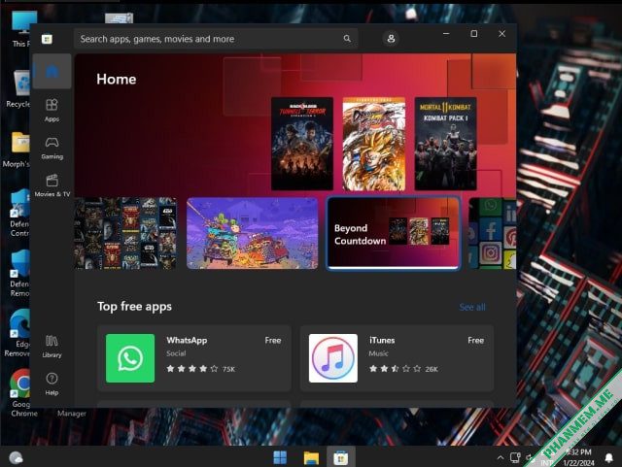Maximize the Microsoft Store window
Viewport: 622px width, 467px height.
(473, 34)
